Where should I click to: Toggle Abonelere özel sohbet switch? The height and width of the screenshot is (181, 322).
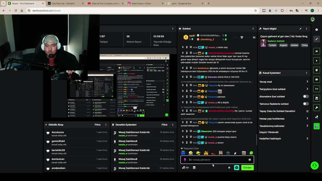click(306, 97)
